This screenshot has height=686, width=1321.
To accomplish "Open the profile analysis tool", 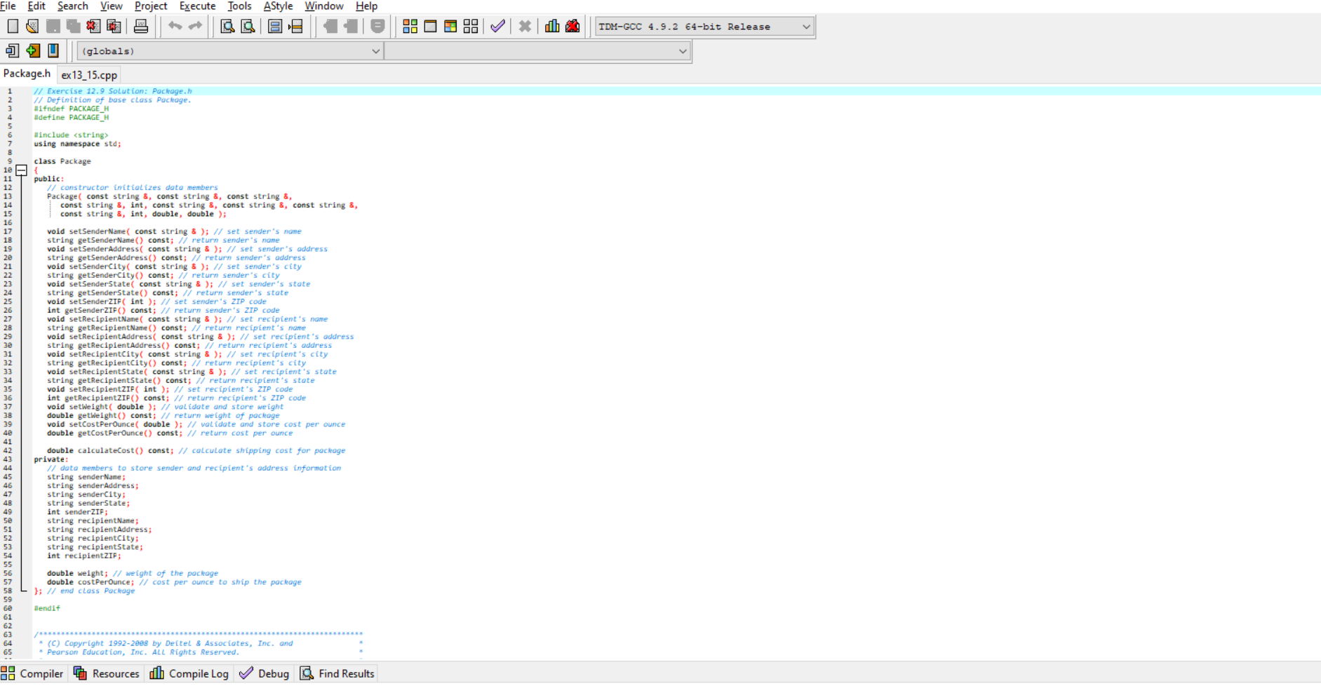I will coord(552,25).
